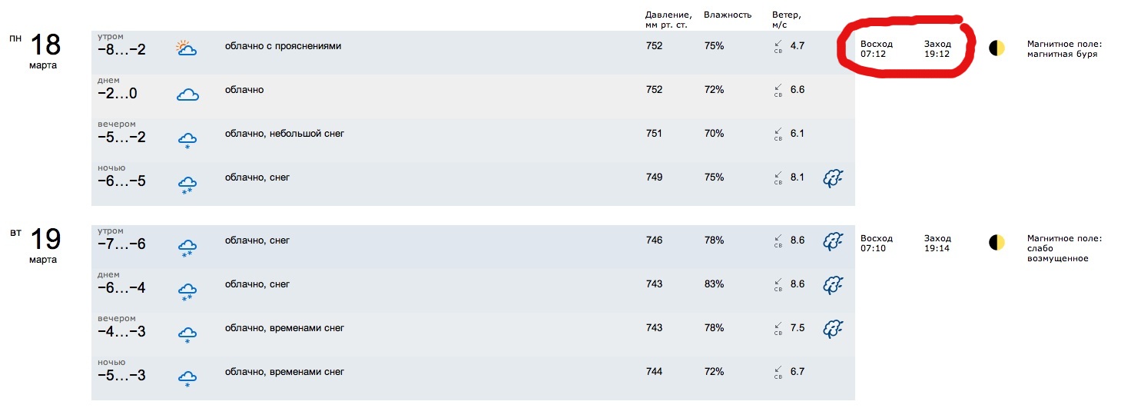Click the light snow icon for March 18 evening
Viewport: 1121px width, 408px height.
pyautogui.click(x=187, y=139)
